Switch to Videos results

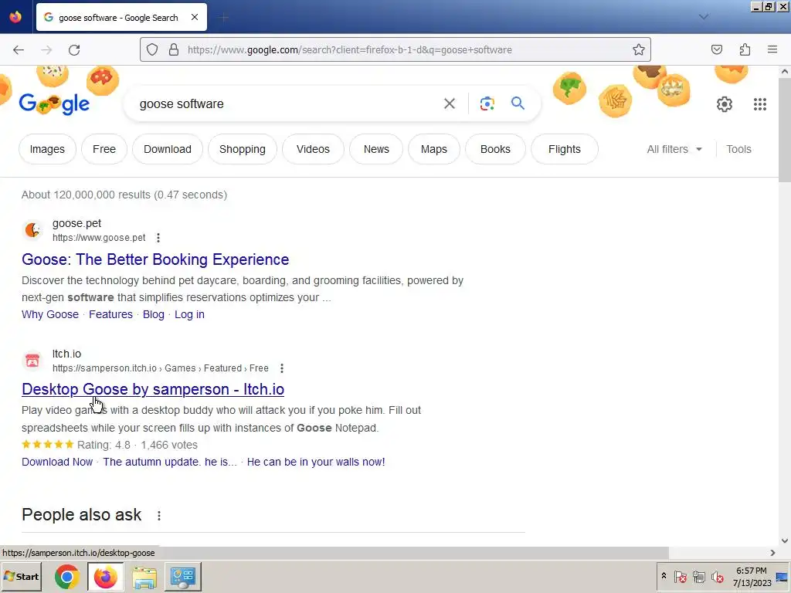313,149
